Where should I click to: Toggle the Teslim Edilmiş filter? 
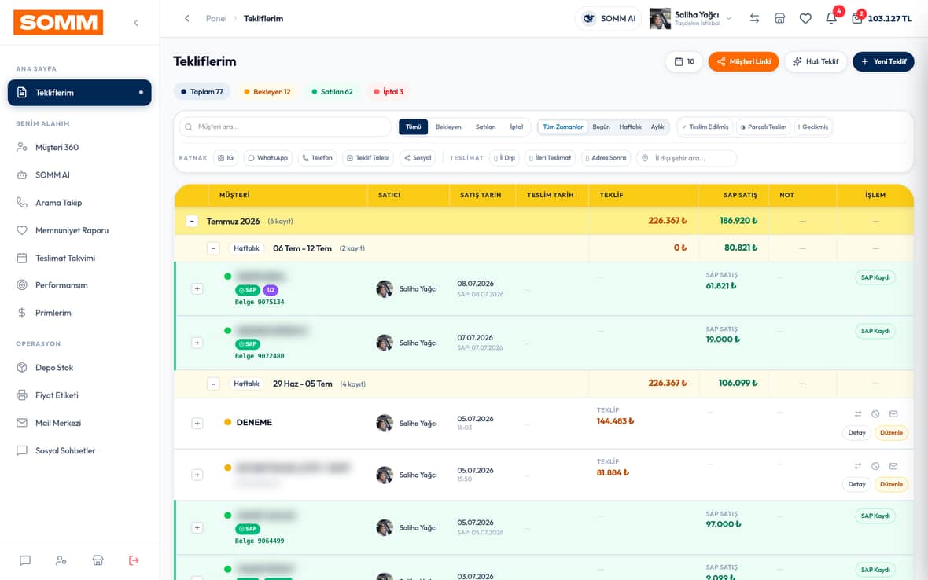(705, 127)
